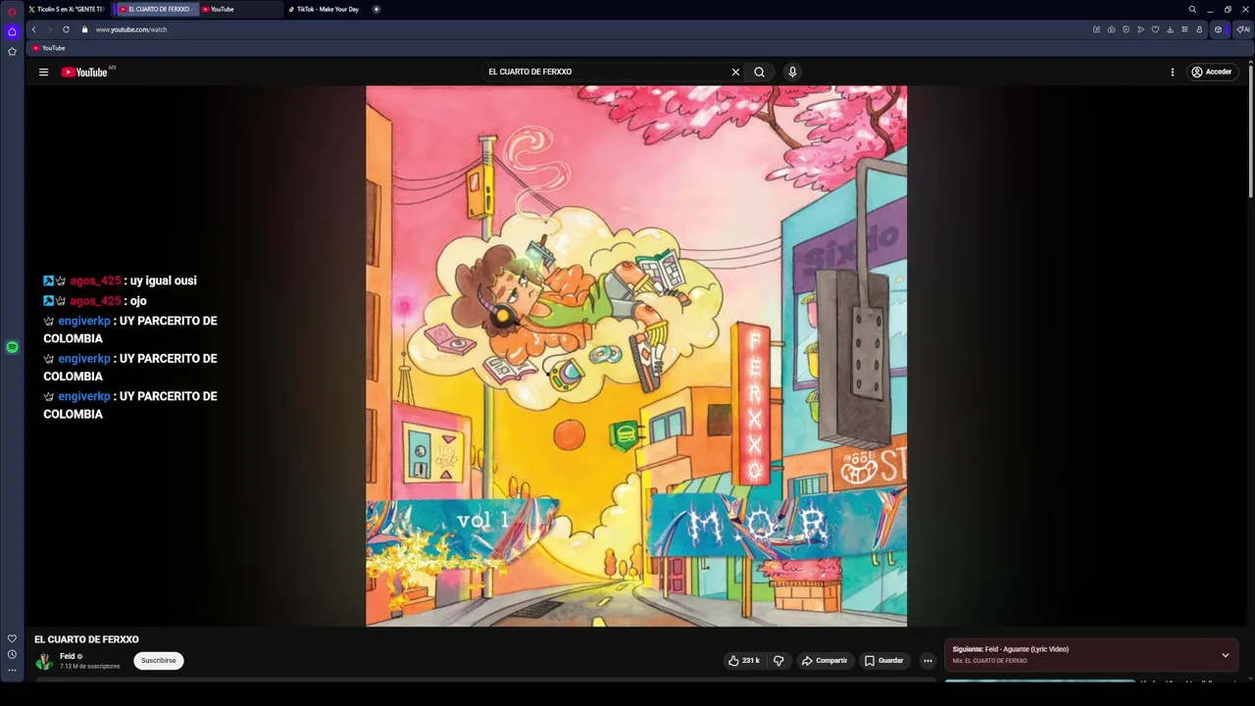Open the YouTube guide hamburger menu
The width and height of the screenshot is (1255, 706).
tap(43, 72)
